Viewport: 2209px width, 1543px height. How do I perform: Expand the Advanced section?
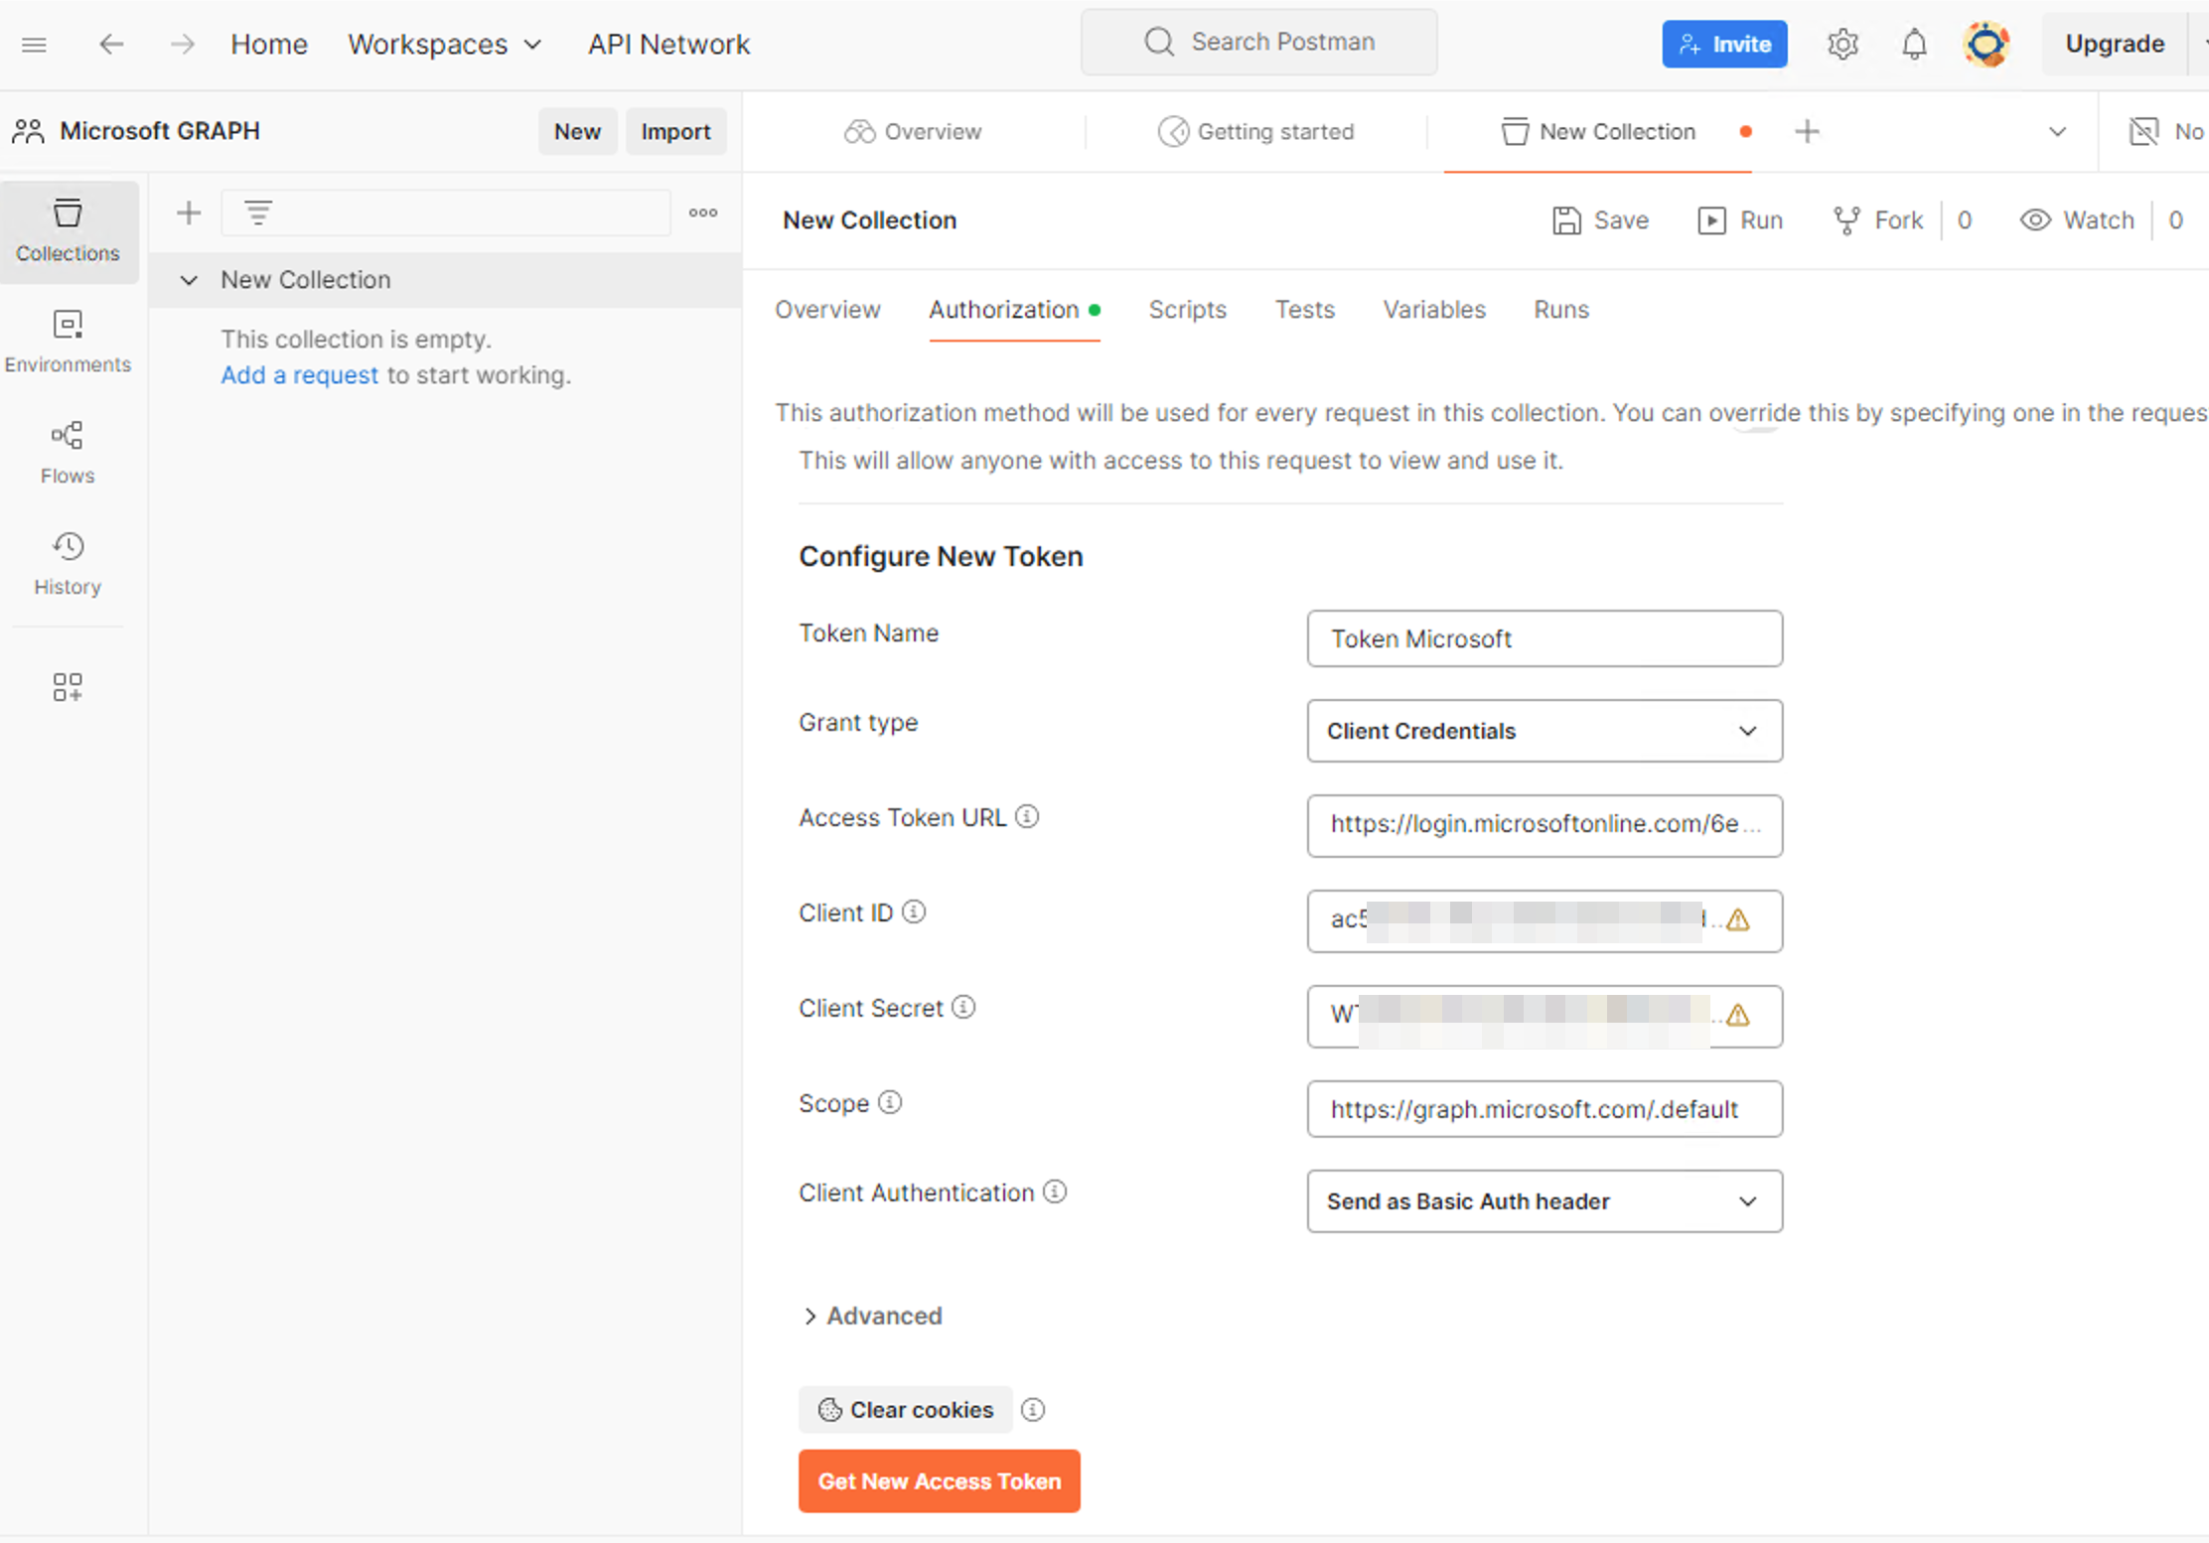point(871,1316)
